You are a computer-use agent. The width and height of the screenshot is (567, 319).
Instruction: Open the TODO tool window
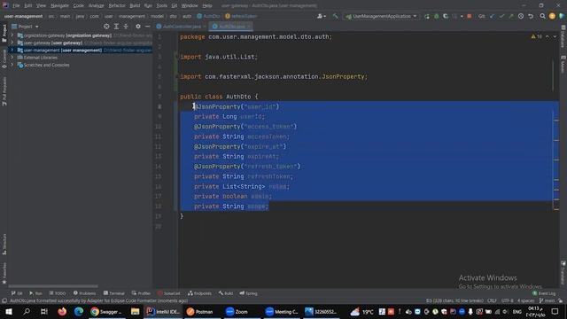[57, 293]
